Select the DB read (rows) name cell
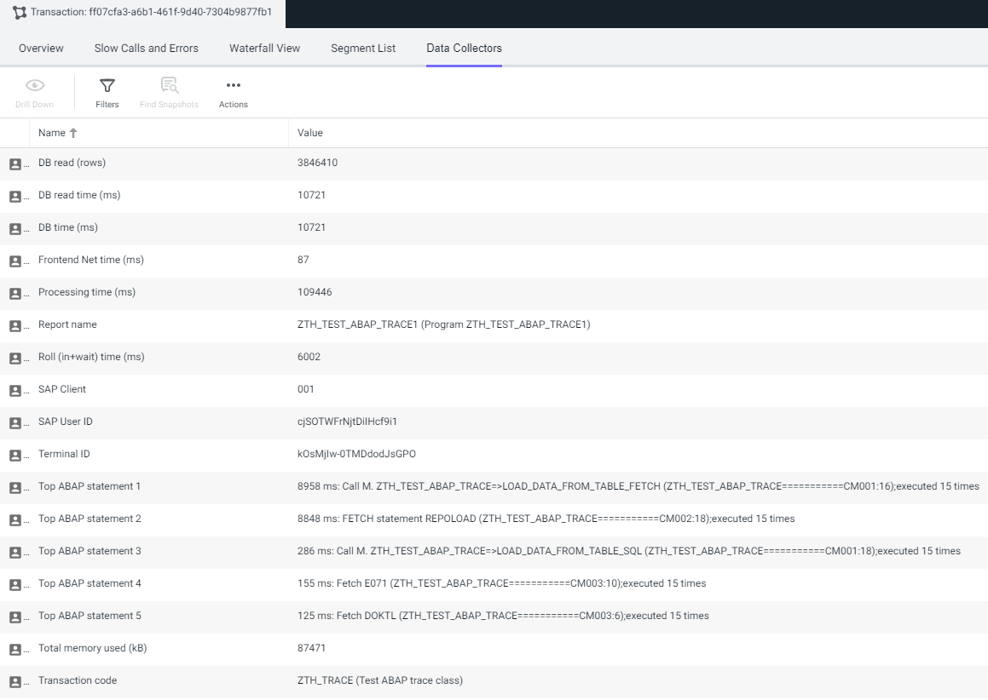This screenshot has height=700, width=988. (72, 163)
